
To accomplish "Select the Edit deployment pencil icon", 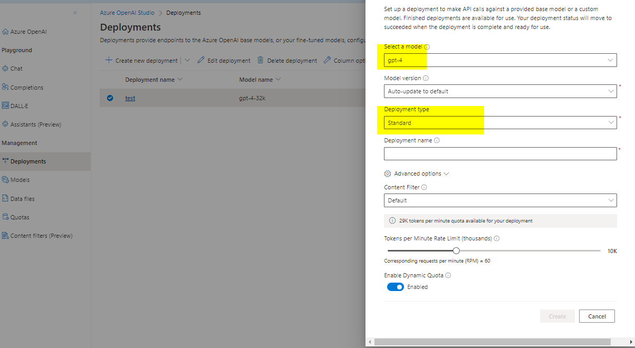I will pos(201,60).
